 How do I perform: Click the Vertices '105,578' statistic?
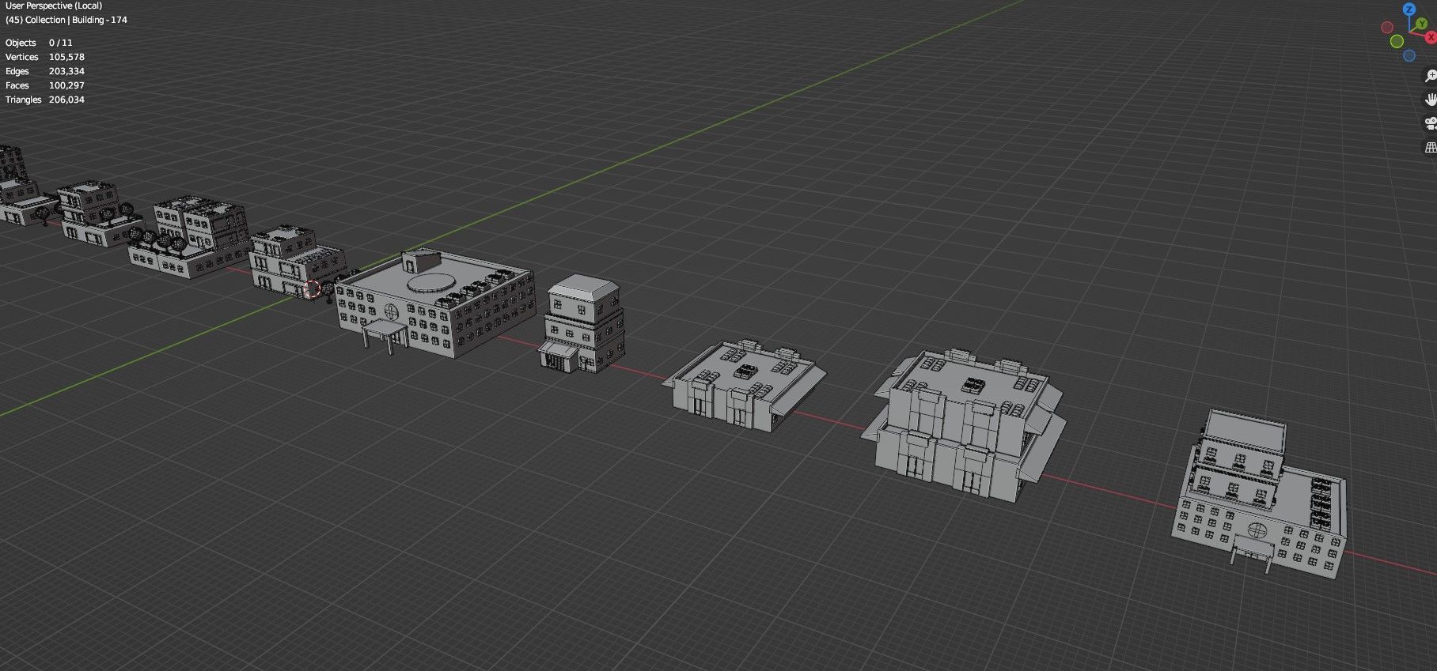pyautogui.click(x=66, y=57)
